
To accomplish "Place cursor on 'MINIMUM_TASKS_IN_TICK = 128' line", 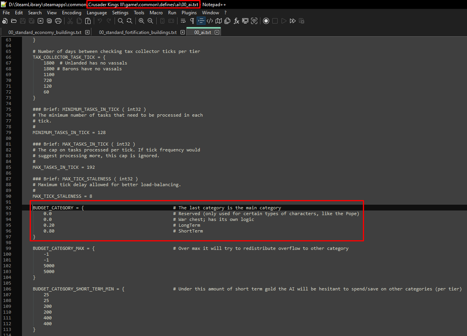I will pyautogui.click(x=69, y=132).
